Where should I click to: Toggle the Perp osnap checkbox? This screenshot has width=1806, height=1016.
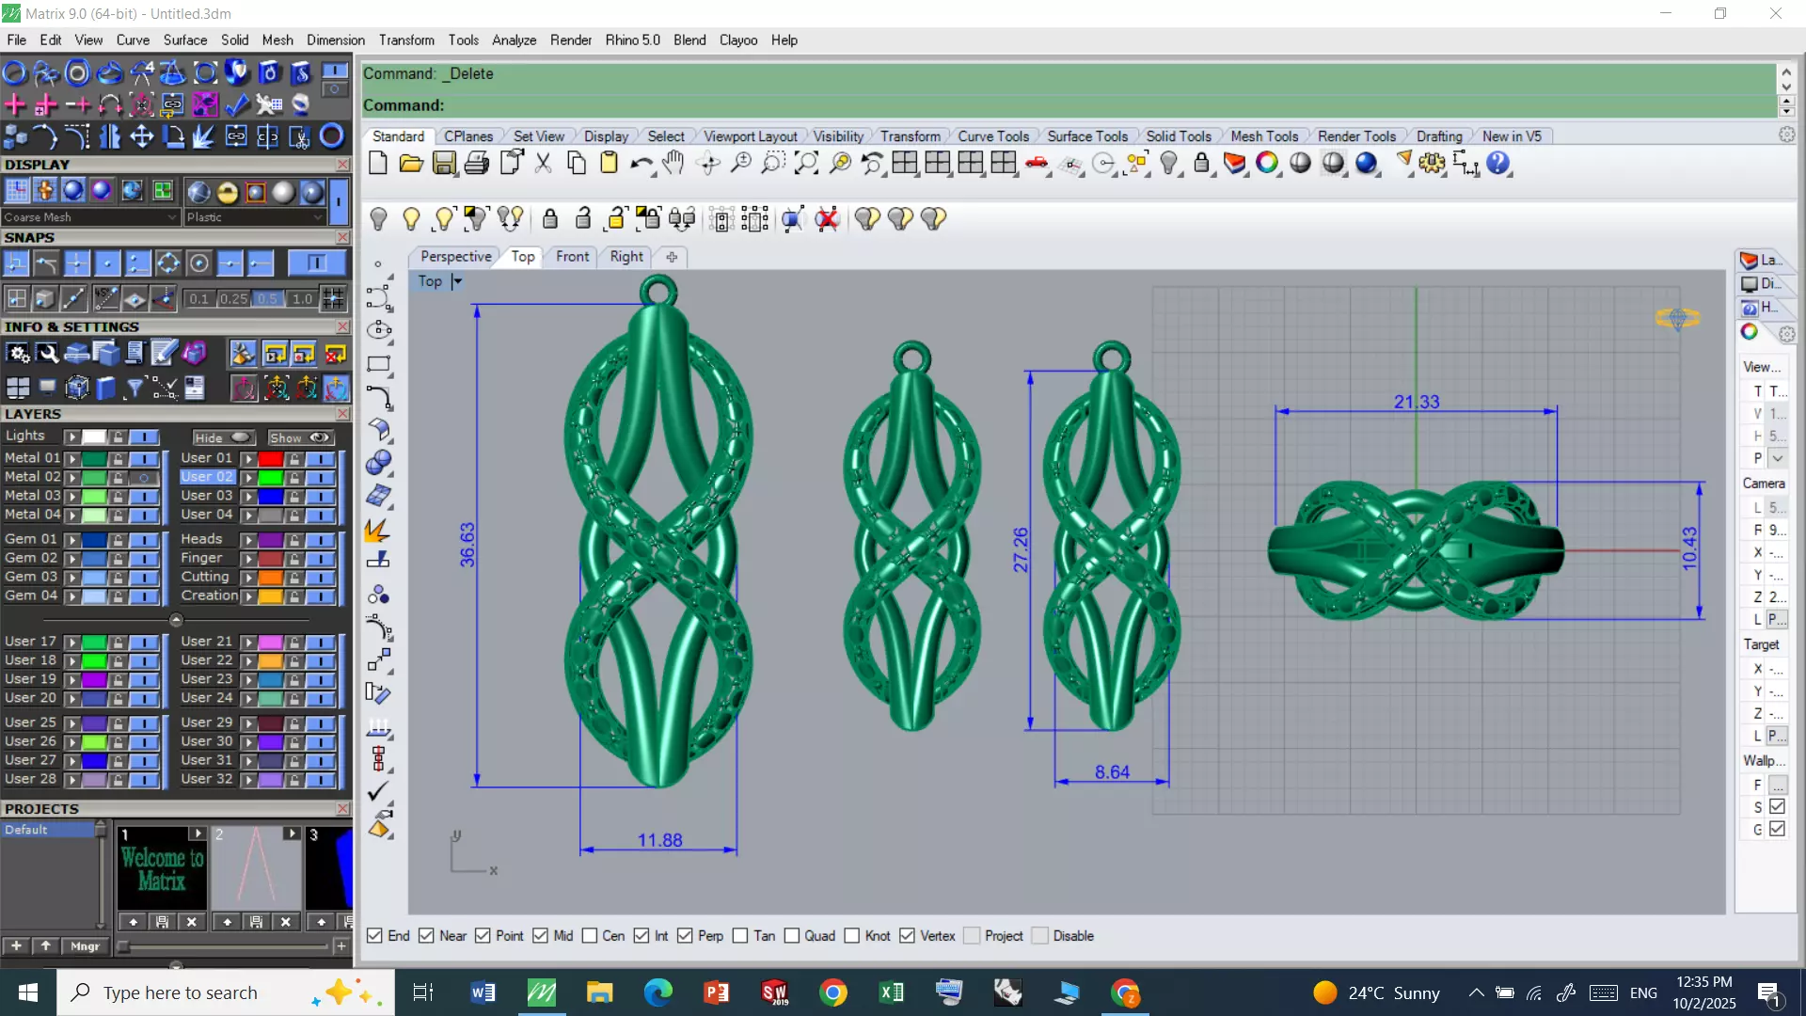685,936
